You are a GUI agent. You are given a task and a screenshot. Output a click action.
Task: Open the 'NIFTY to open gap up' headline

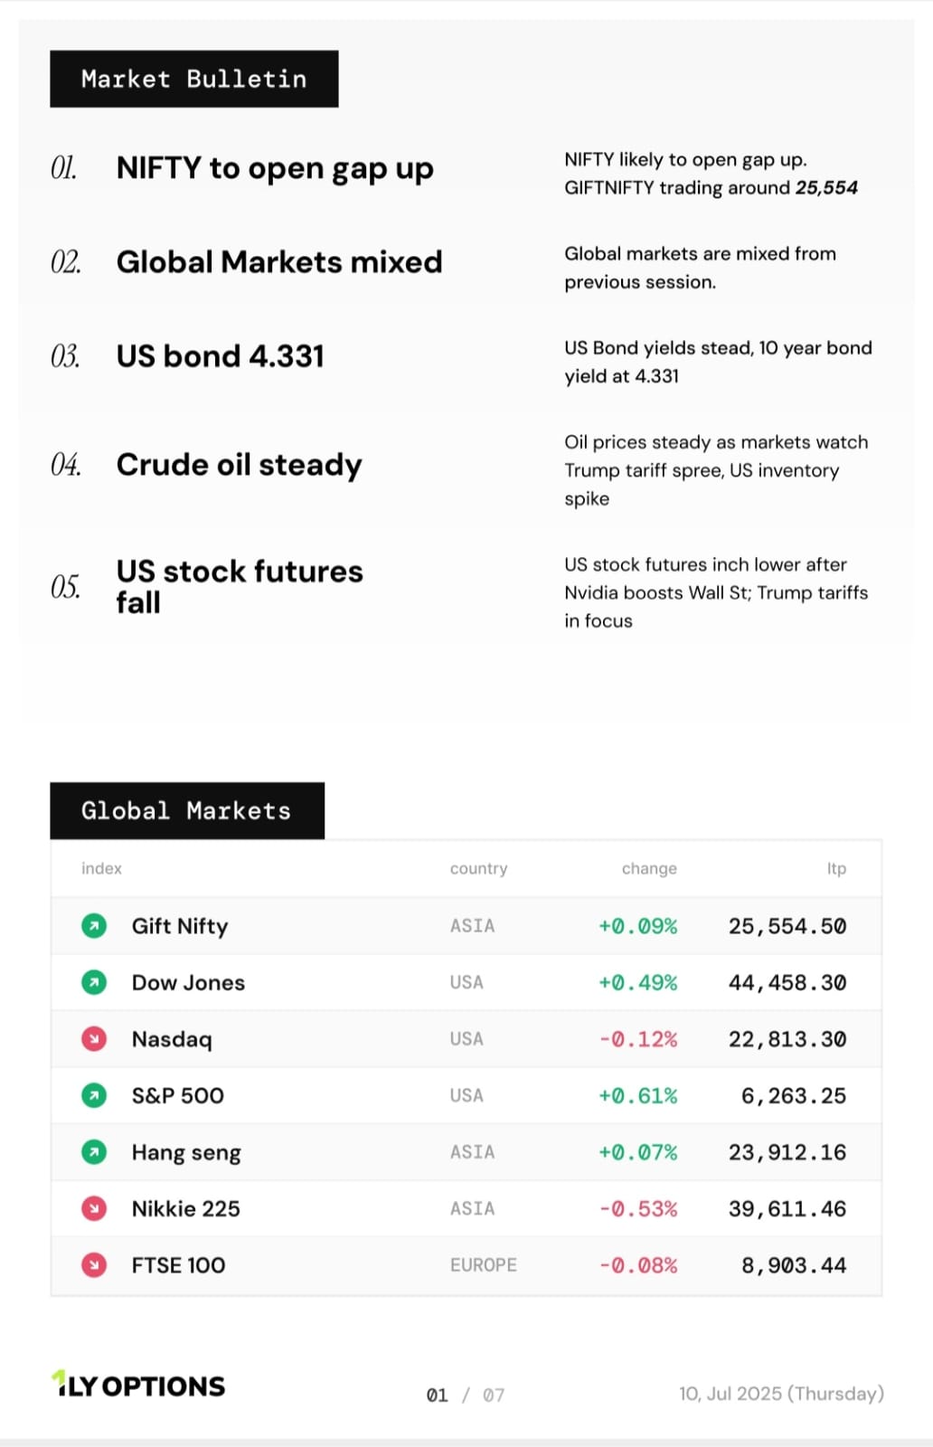coord(275,169)
